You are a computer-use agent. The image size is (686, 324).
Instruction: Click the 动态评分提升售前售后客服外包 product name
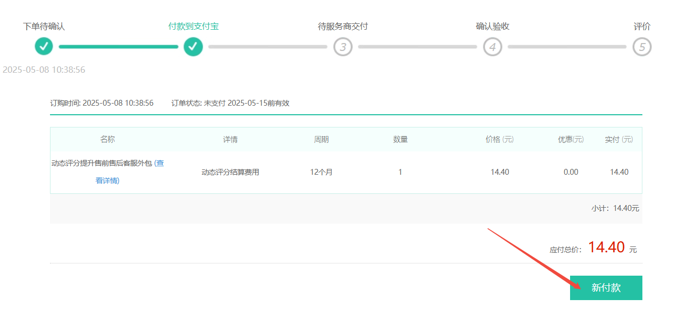[102, 164]
